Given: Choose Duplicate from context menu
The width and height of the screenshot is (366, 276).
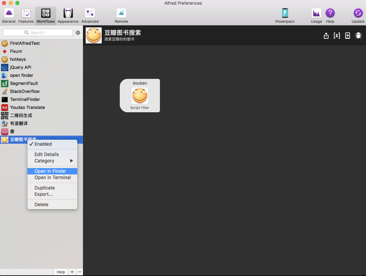Looking at the screenshot, I should tap(52, 188).
